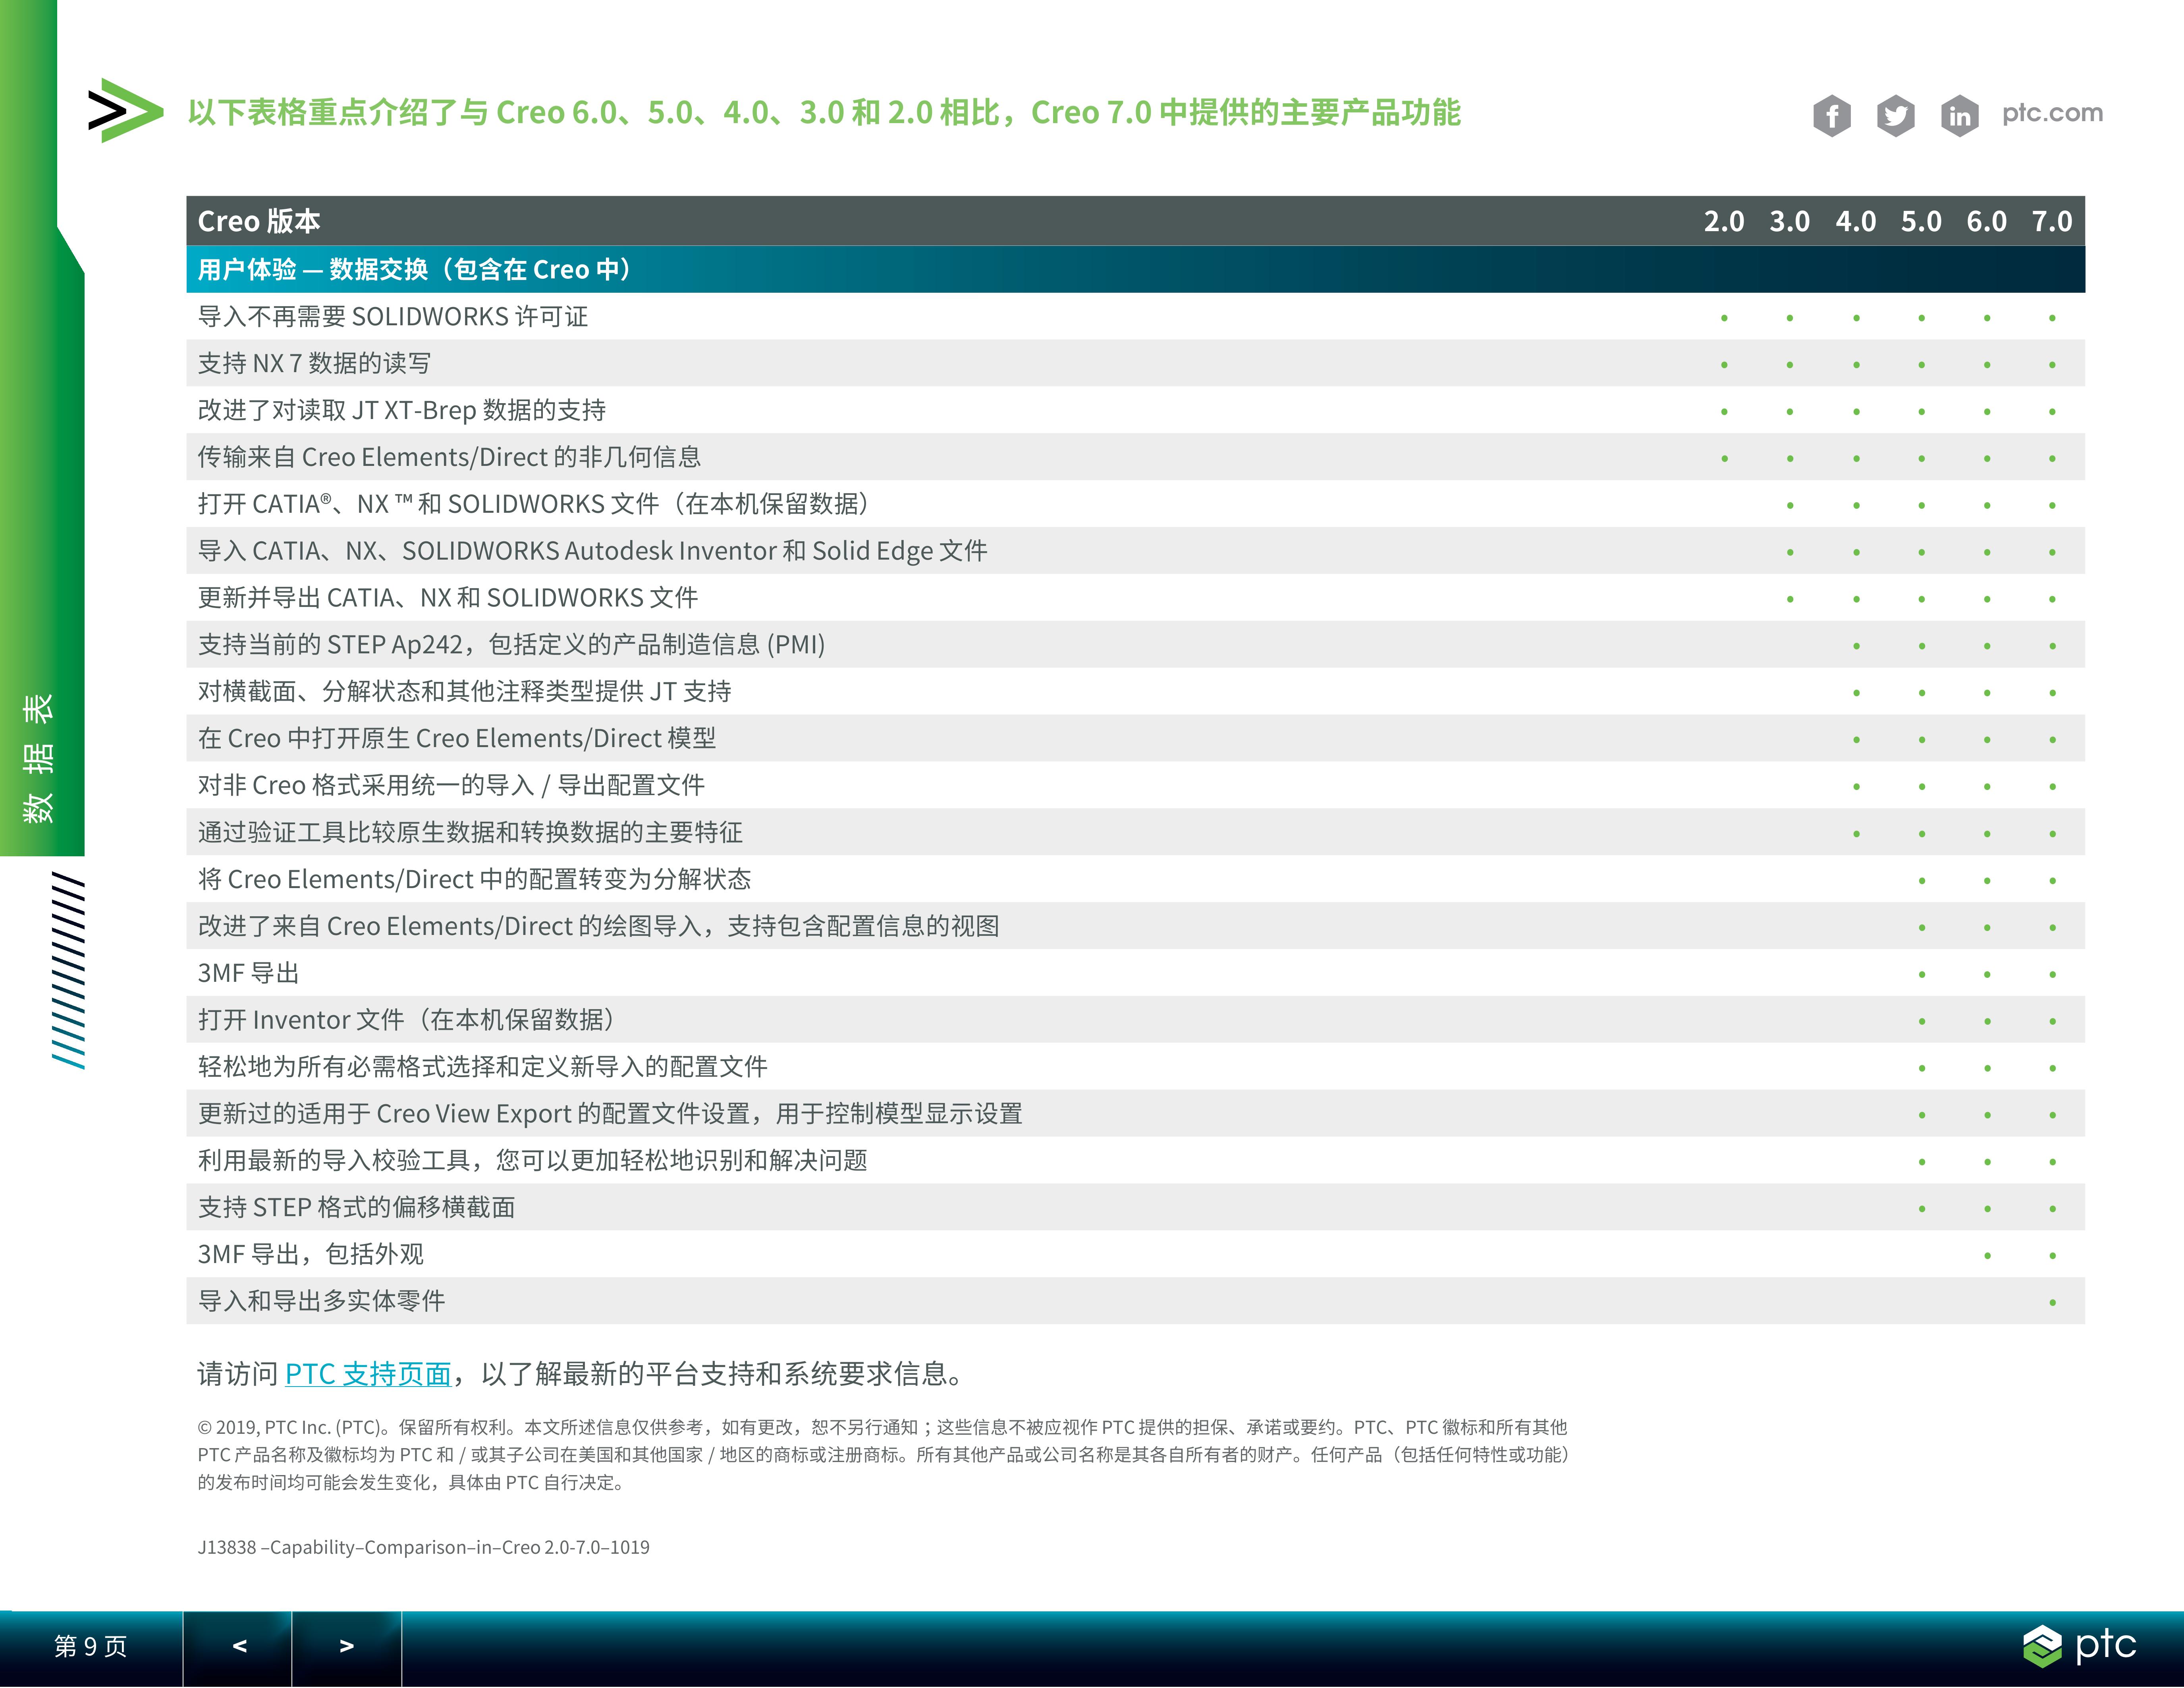2184x1688 pixels.
Task: Click the © 2019, PTC Inc. copyright notice
Action: [883, 1455]
